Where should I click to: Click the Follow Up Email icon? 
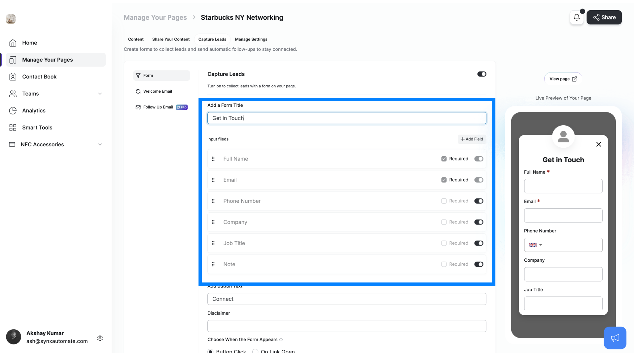click(138, 107)
